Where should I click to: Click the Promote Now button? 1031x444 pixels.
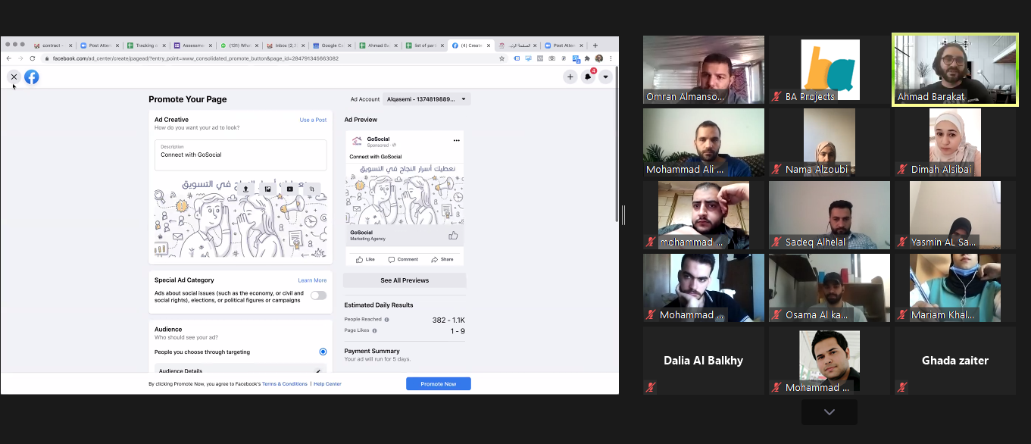(438, 383)
